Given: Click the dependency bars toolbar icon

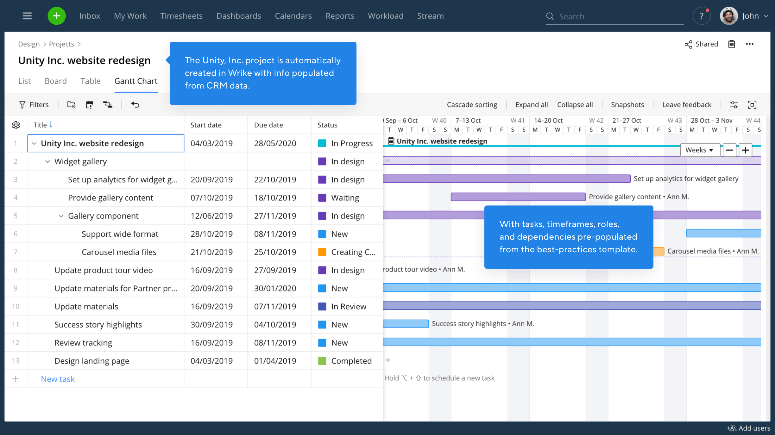Looking at the screenshot, I should click(x=108, y=105).
